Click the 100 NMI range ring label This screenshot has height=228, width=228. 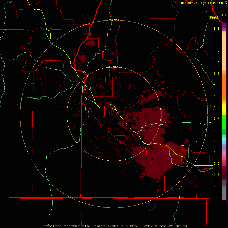114,20
